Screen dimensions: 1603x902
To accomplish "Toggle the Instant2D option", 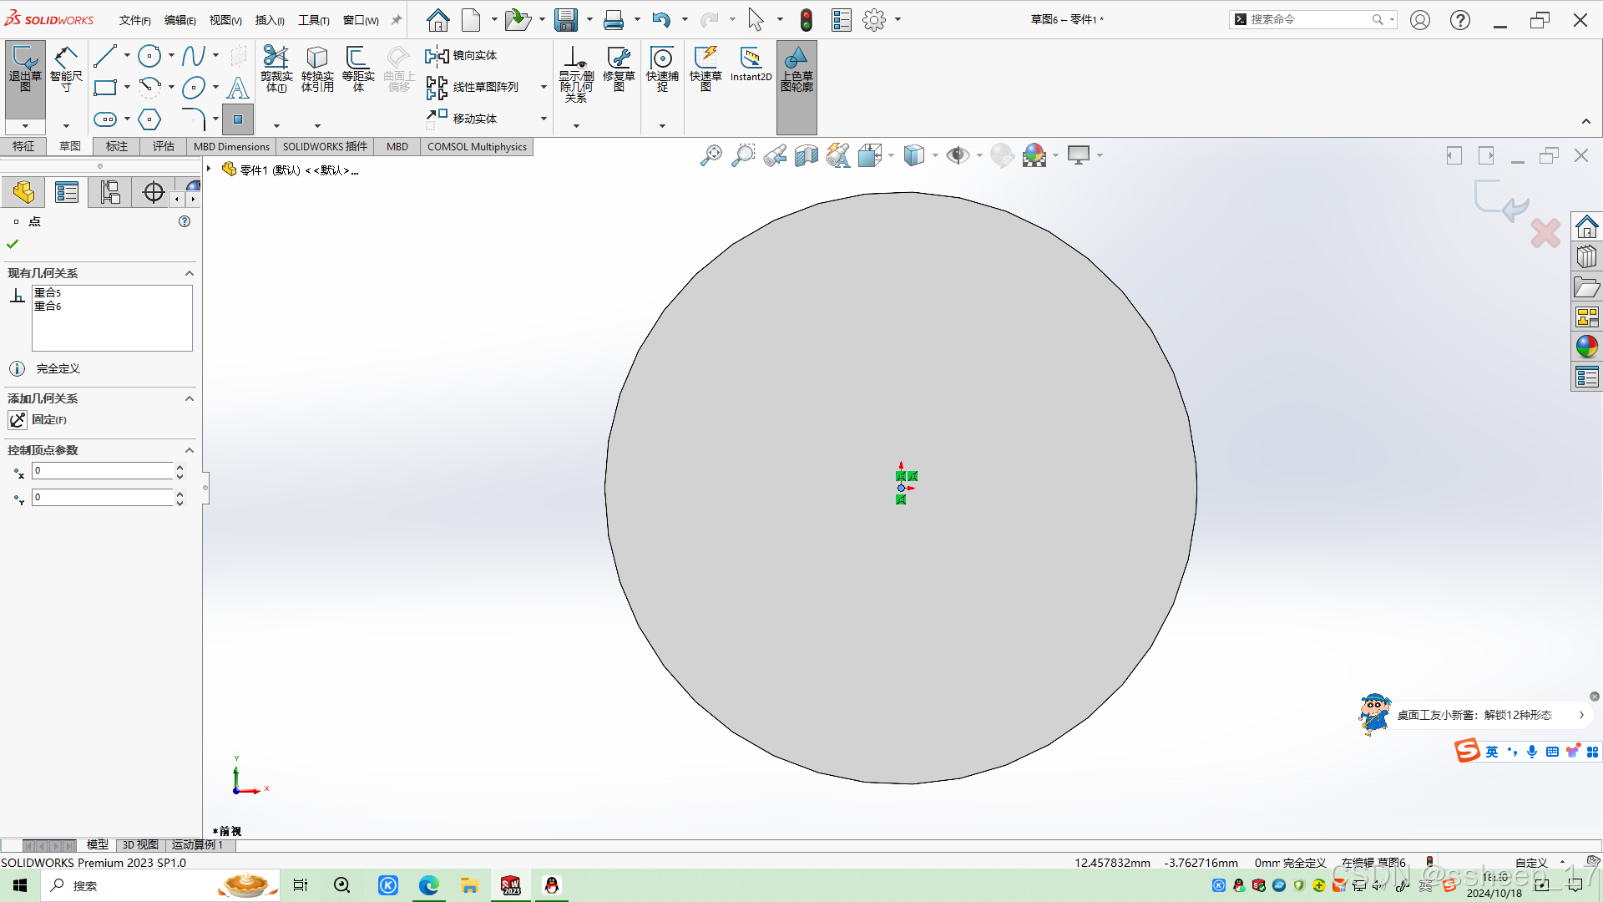I will [751, 65].
